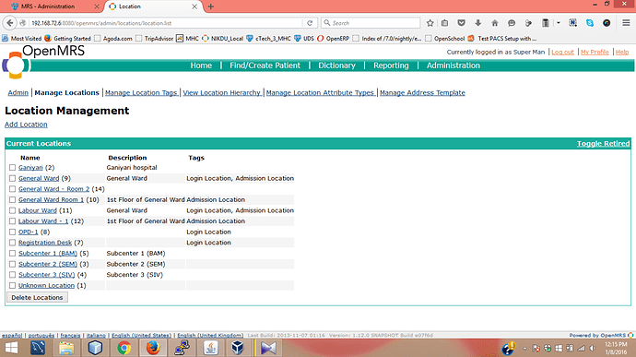The image size is (636, 357).
Task: Click Toggle Retired link
Action: click(603, 143)
